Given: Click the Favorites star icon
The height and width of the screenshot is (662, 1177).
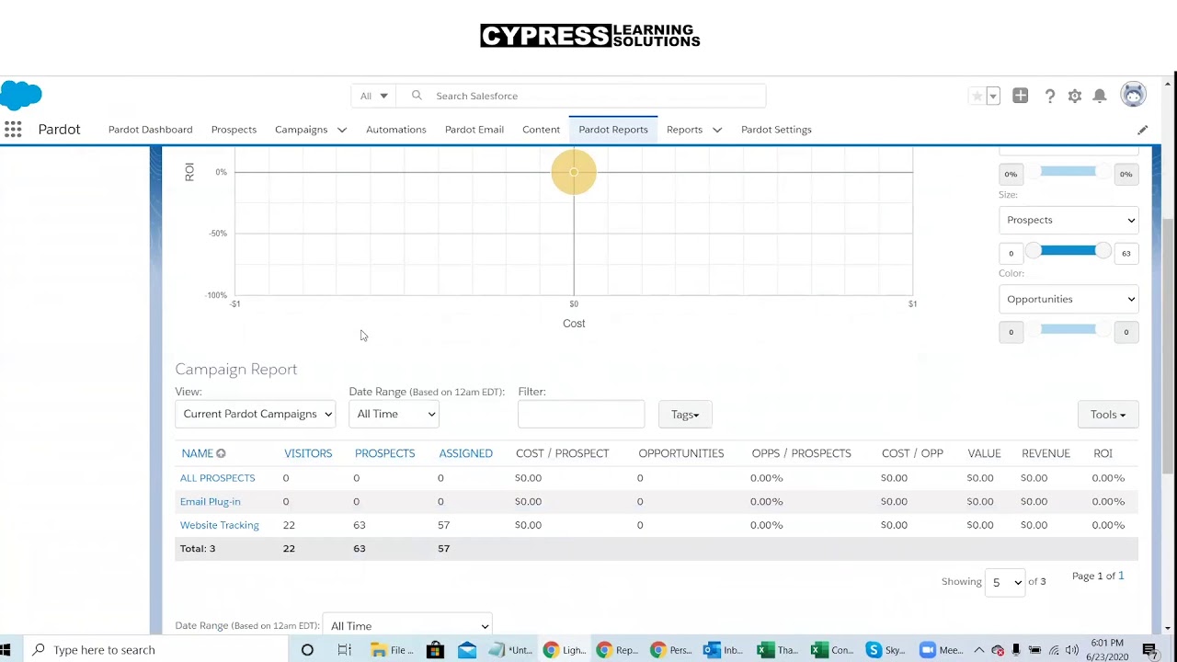Looking at the screenshot, I should tap(977, 96).
